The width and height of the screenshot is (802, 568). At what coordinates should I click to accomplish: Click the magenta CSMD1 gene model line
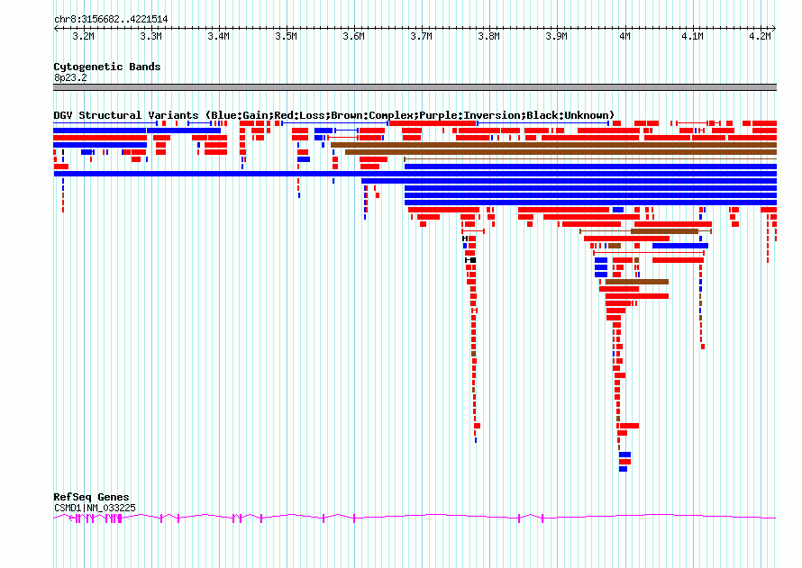415,518
